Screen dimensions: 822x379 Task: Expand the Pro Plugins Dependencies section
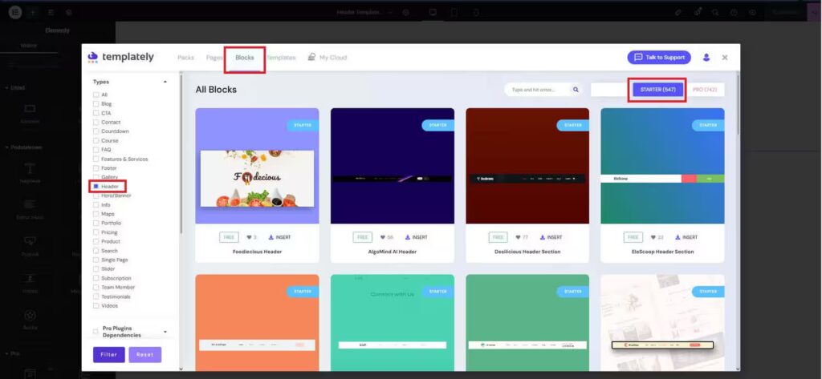coord(165,332)
